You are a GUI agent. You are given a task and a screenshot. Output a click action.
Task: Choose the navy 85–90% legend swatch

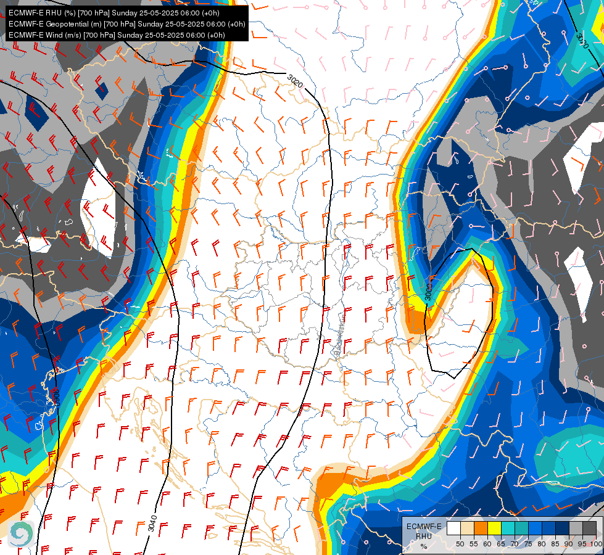pyautogui.click(x=562, y=528)
